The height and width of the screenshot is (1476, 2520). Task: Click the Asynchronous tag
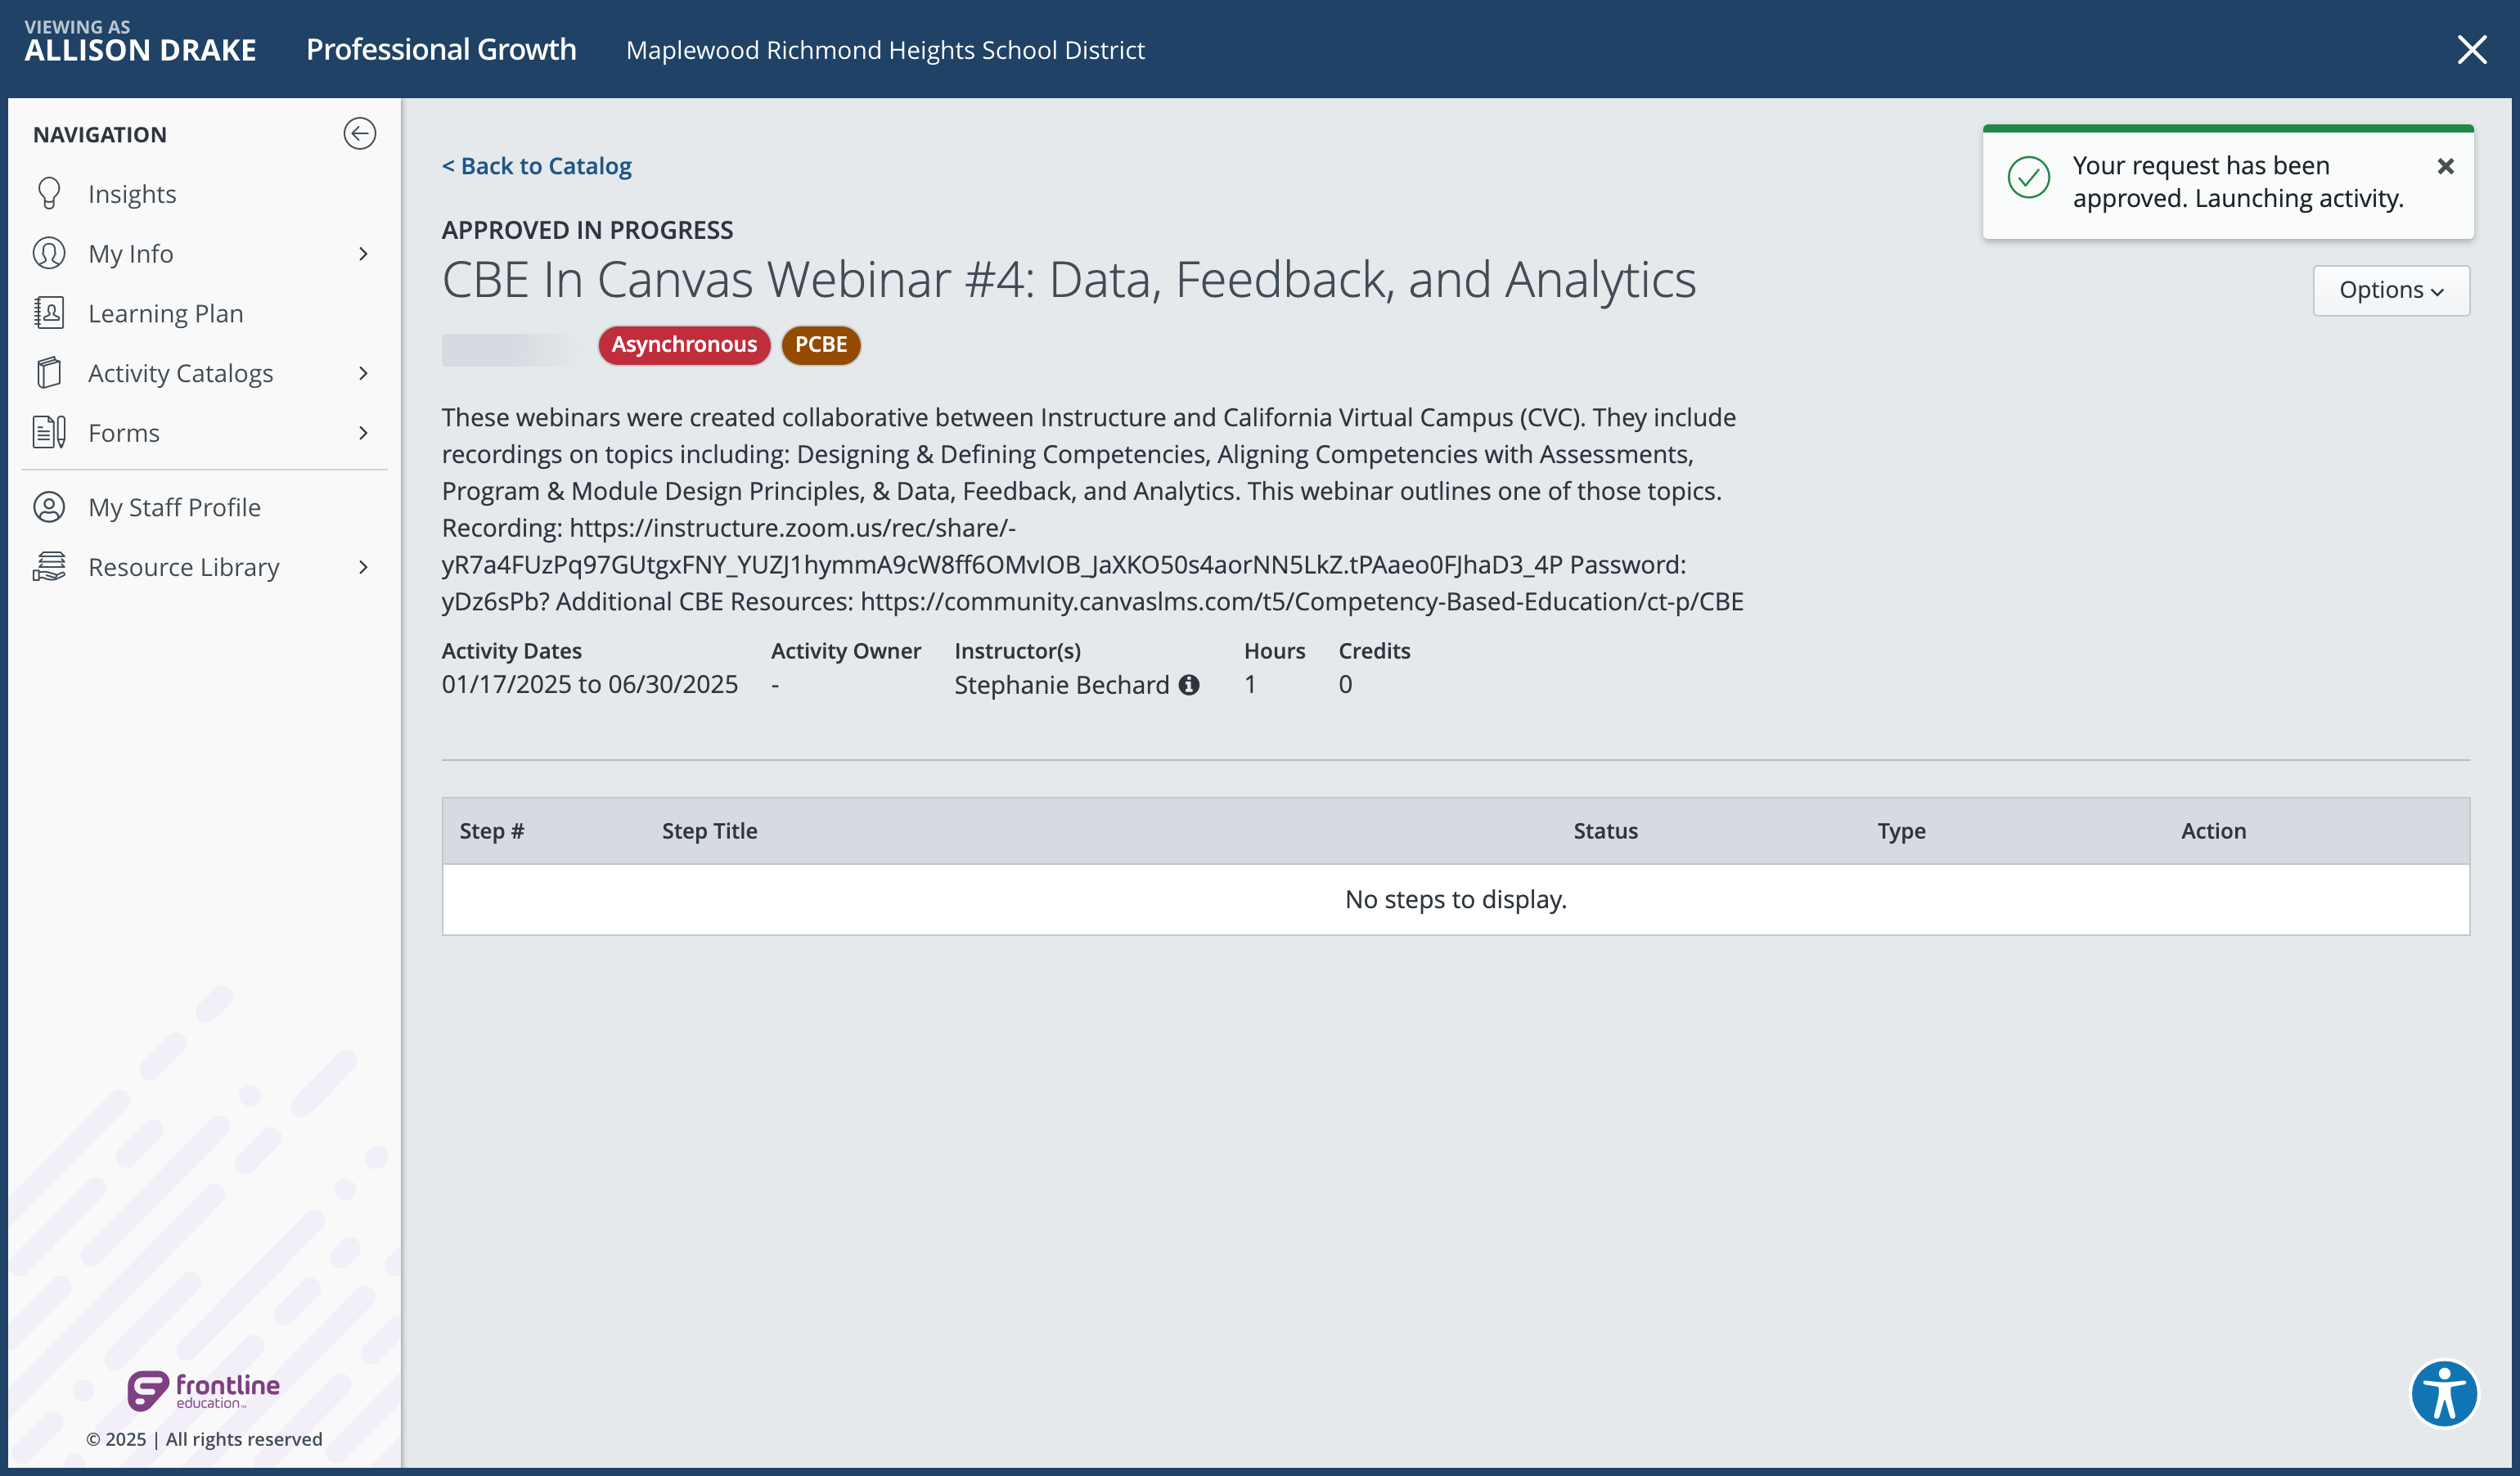click(684, 345)
